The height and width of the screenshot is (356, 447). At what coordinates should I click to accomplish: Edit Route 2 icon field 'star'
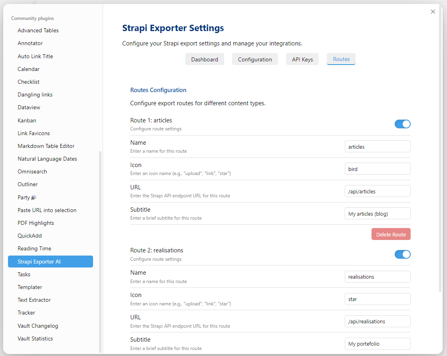(377, 299)
